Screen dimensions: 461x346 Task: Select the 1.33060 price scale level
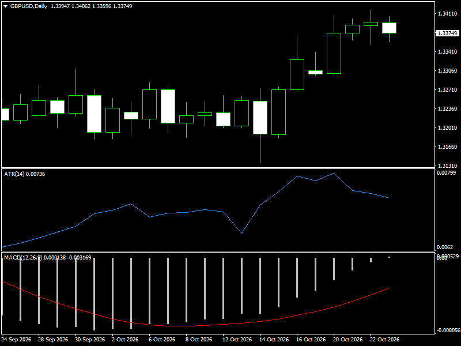coord(448,70)
